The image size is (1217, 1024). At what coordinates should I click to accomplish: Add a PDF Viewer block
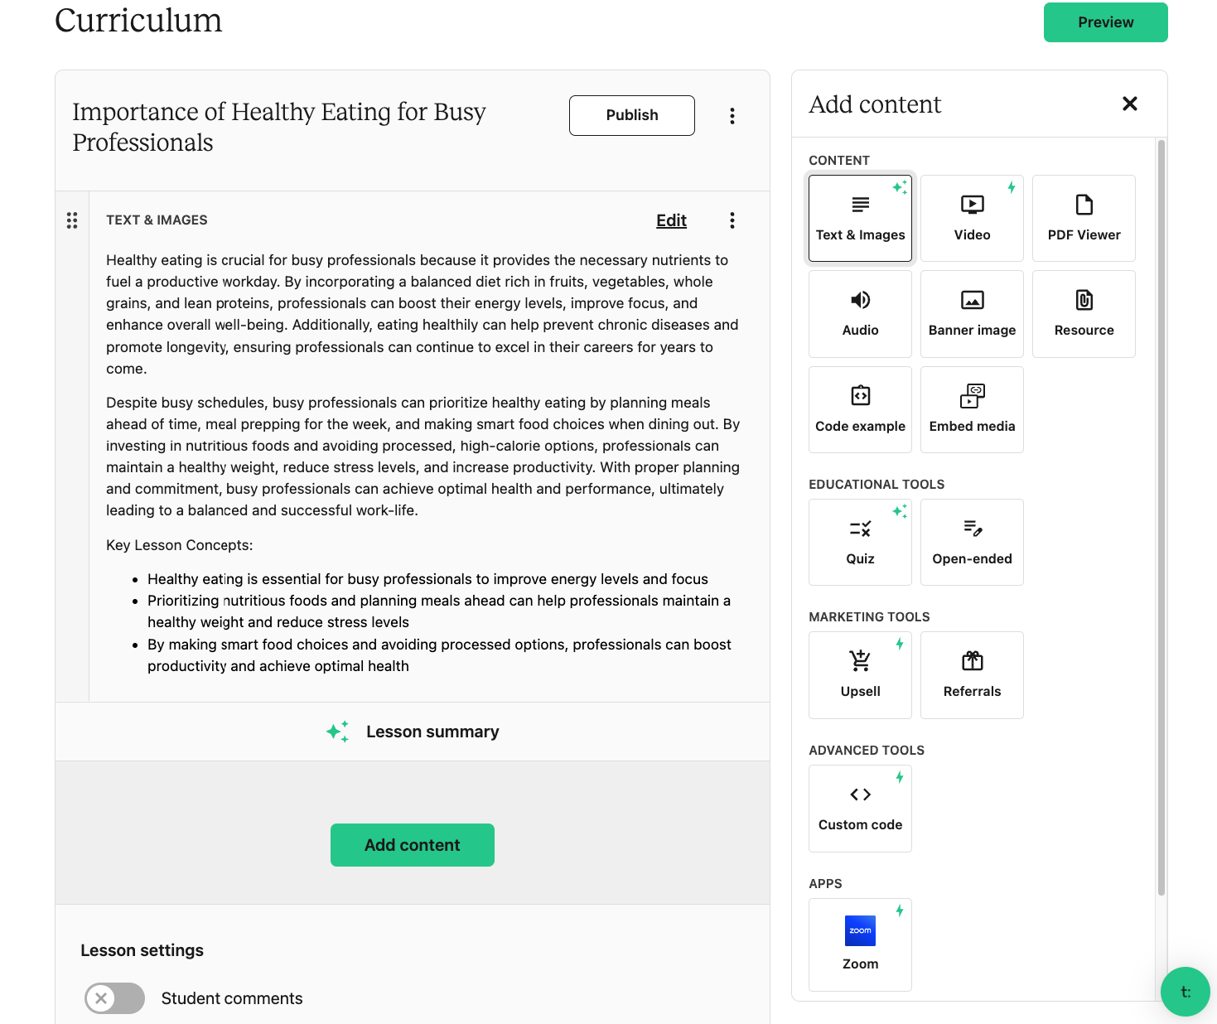1084,218
